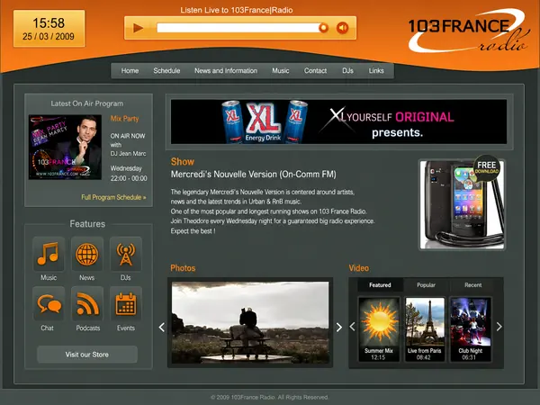Image resolution: width=540 pixels, height=405 pixels.
Task: Go to next videos with right arrow
Action: [x=499, y=327]
